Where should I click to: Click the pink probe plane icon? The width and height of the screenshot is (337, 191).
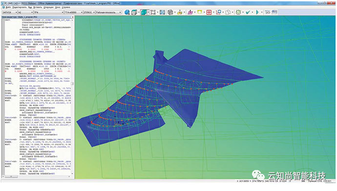(x=190, y=12)
